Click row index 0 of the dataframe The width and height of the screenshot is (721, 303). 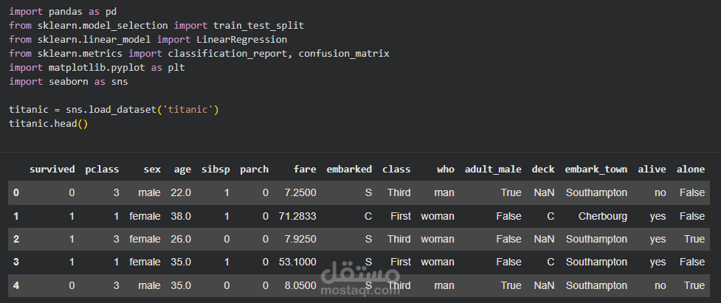pos(16,193)
